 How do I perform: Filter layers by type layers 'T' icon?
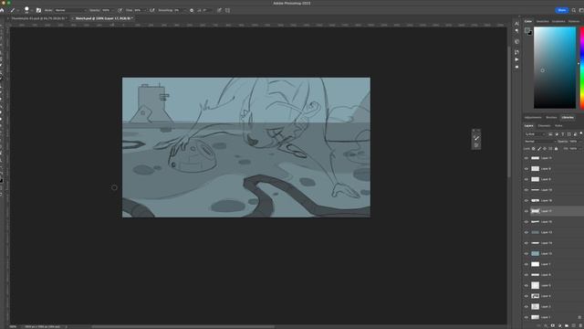(x=563, y=134)
